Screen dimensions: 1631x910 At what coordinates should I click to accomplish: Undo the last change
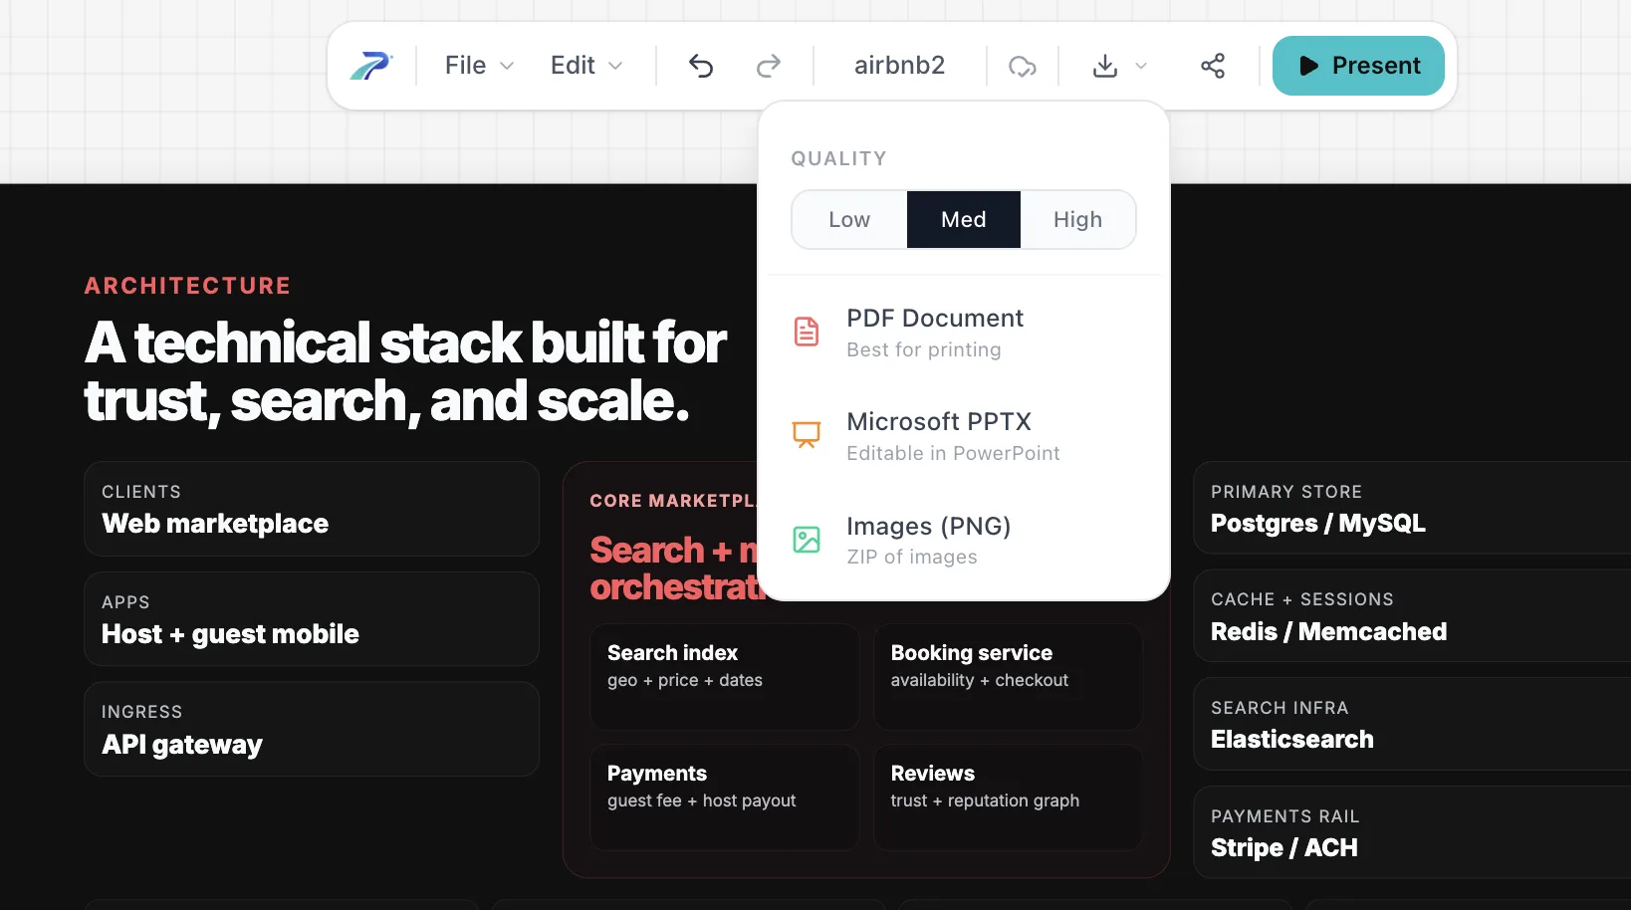(701, 65)
